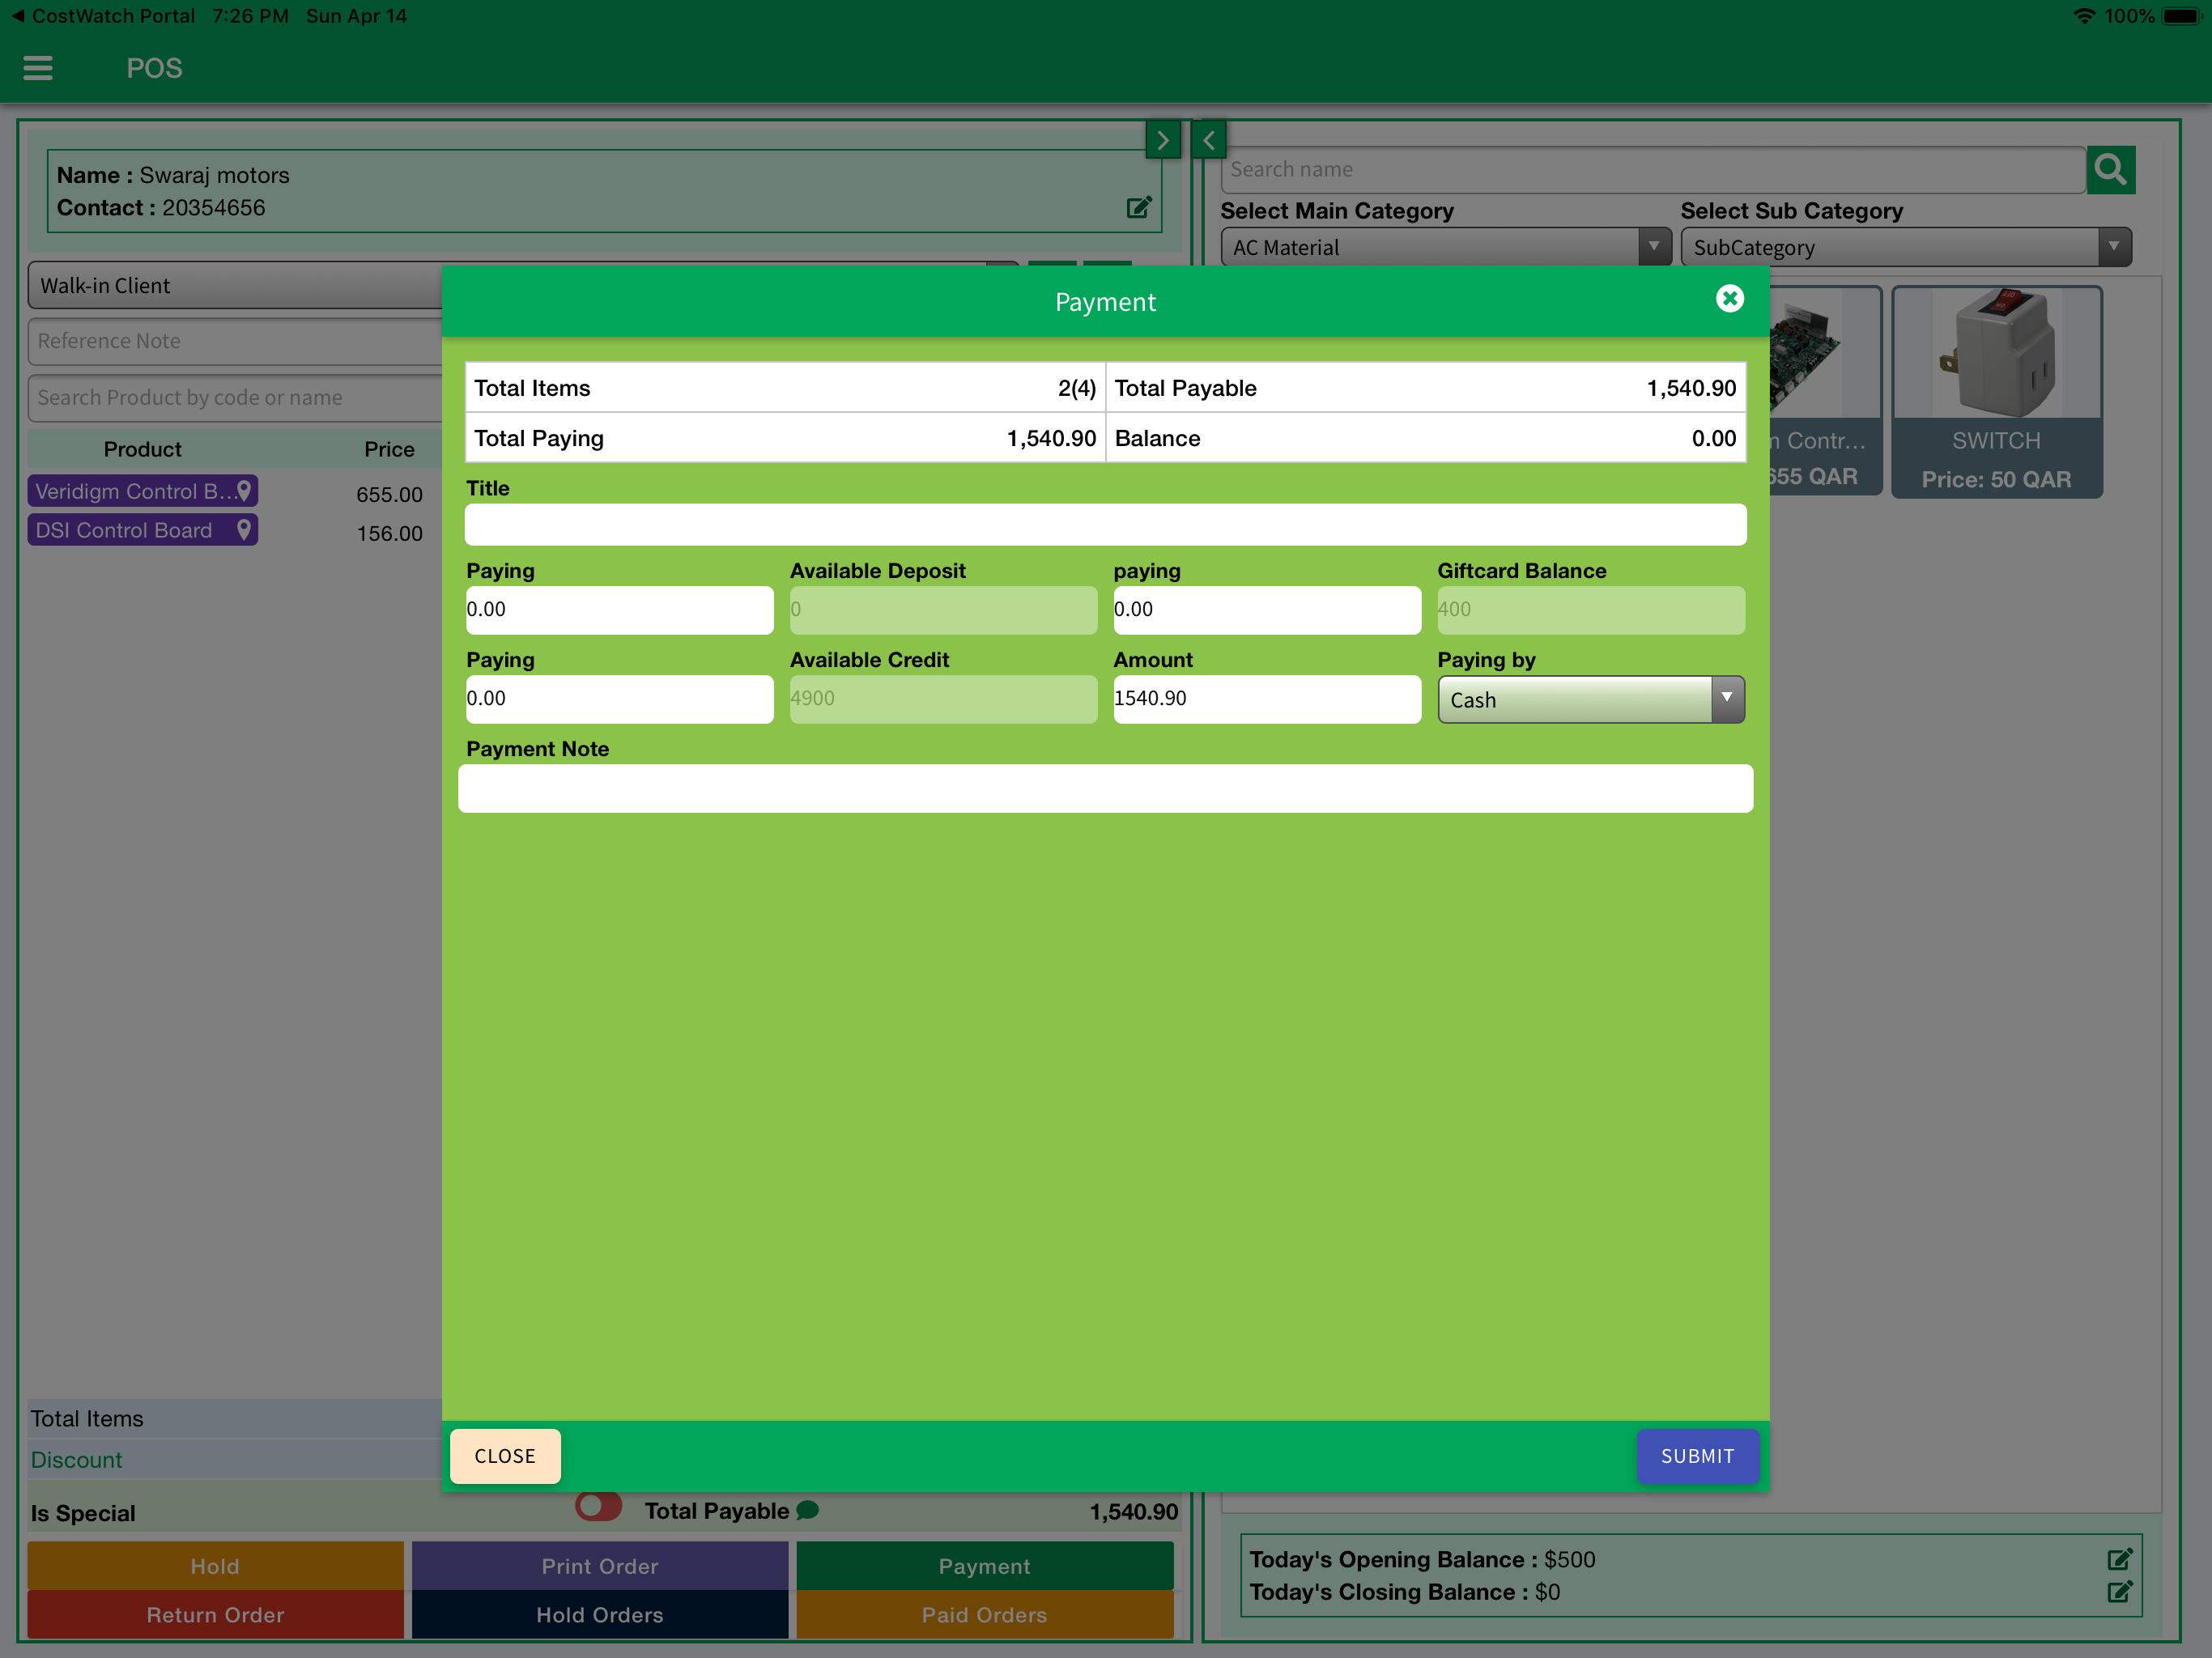Check the Wi-Fi status icon
2212x1658 pixels.
pyautogui.click(x=2084, y=16)
